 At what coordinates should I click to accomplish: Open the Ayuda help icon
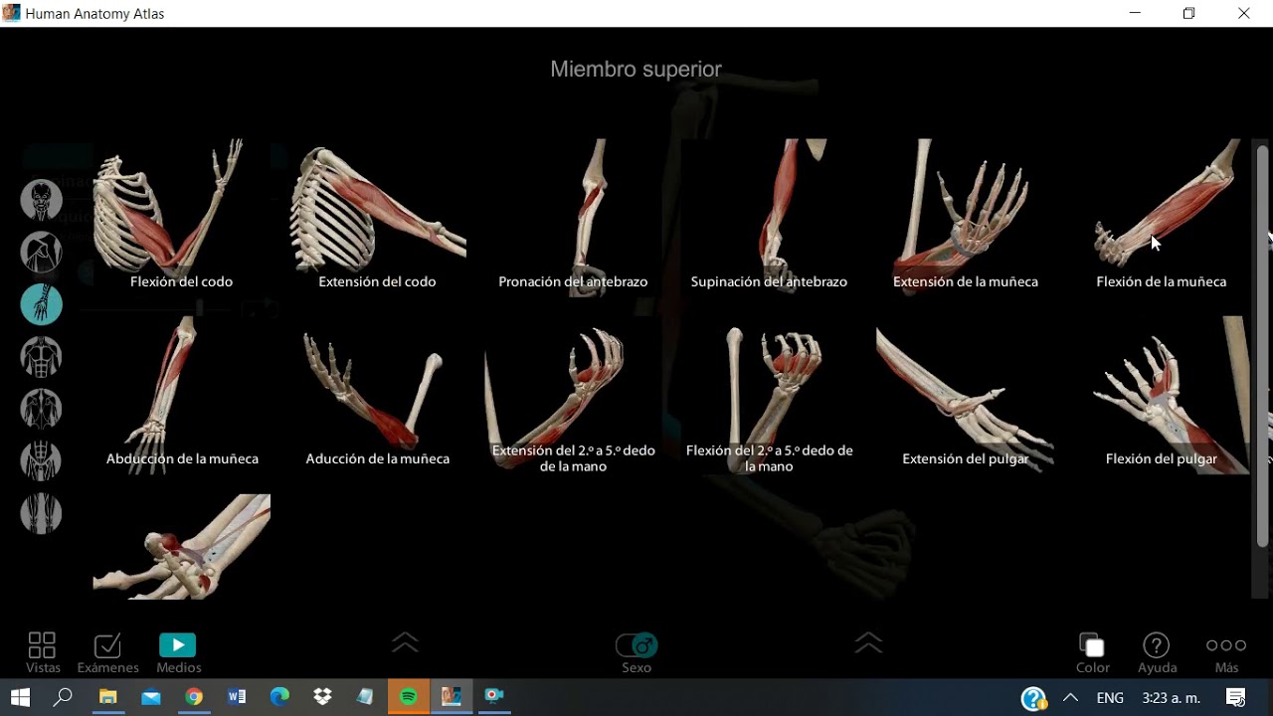(x=1157, y=653)
